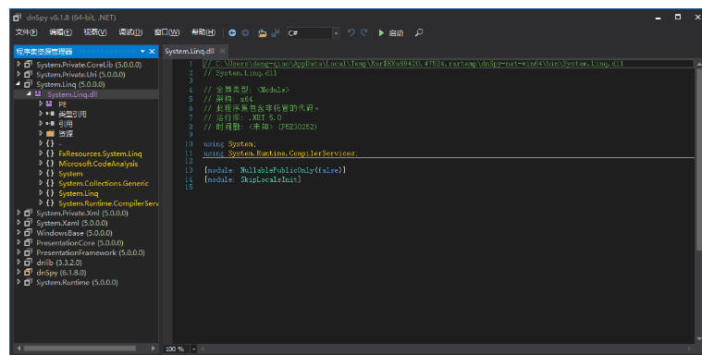Click the PE node icon

coord(50,104)
